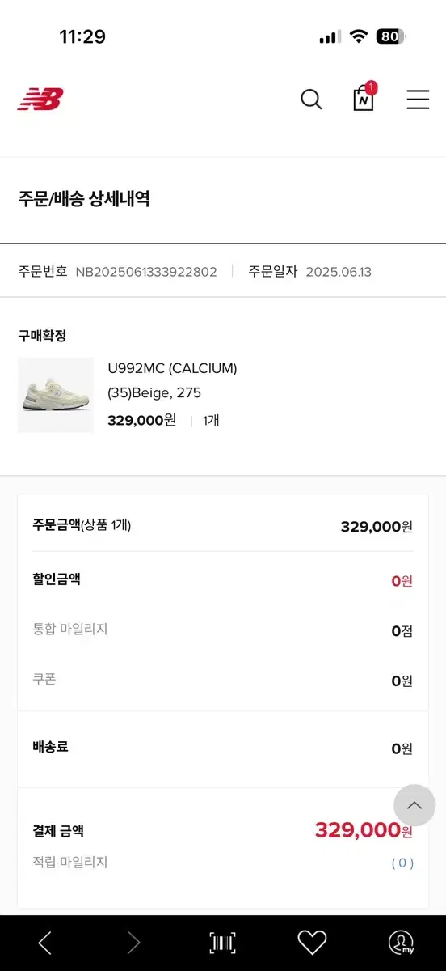This screenshot has width=446, height=971.
Task: Tap the 통합 마일리지 row
Action: pyautogui.click(x=223, y=630)
